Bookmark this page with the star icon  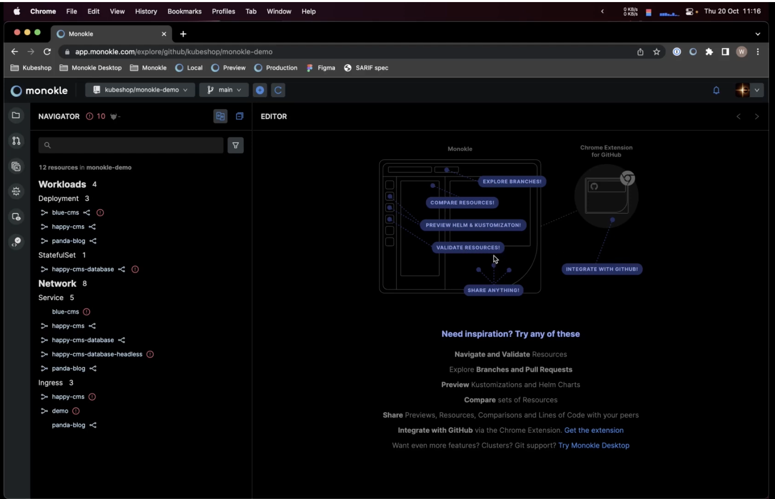[656, 52]
